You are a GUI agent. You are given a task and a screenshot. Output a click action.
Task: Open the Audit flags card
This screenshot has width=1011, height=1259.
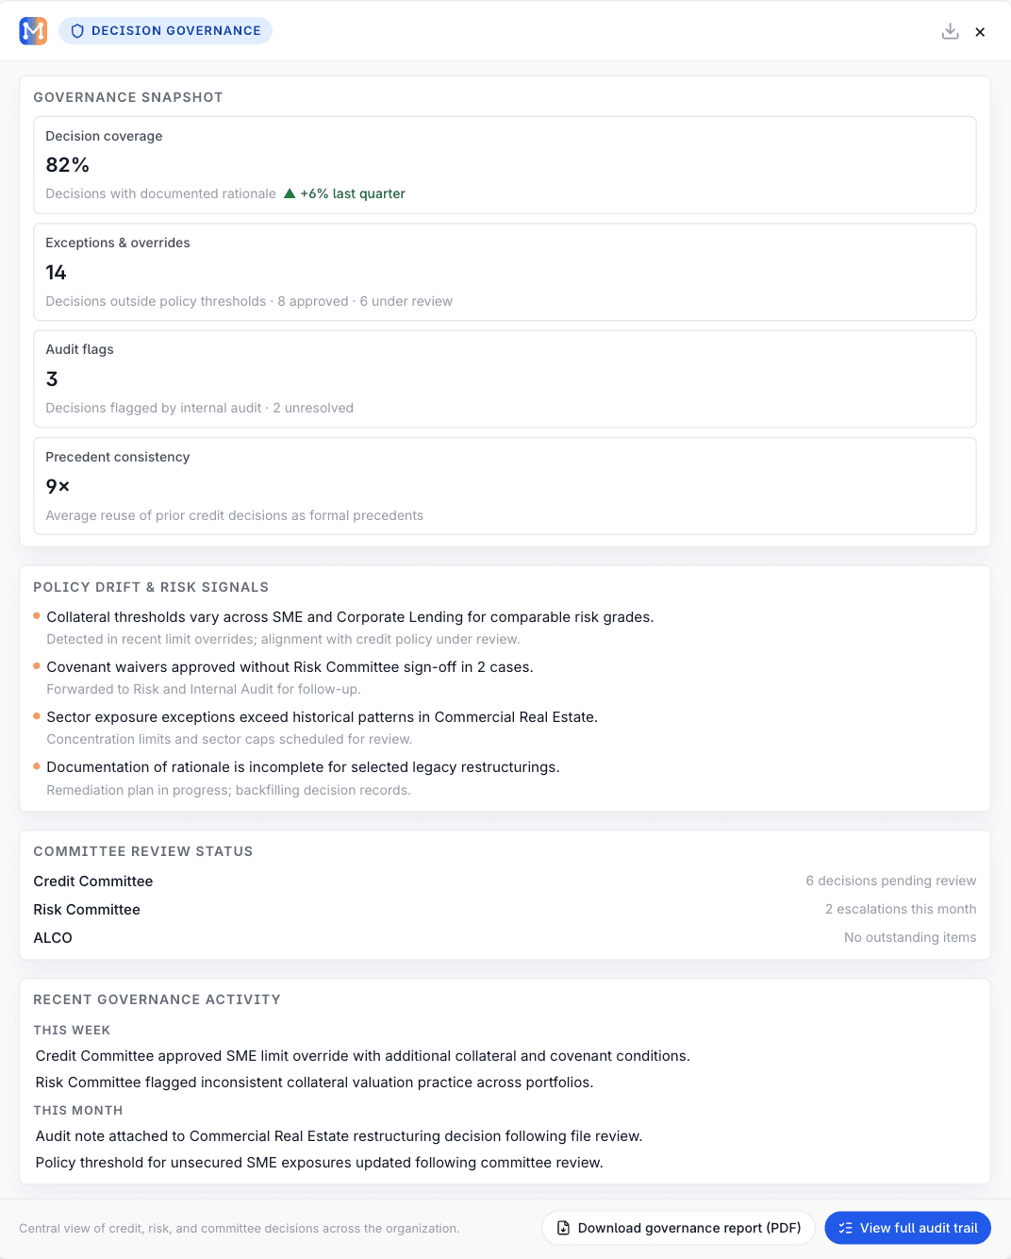click(505, 378)
